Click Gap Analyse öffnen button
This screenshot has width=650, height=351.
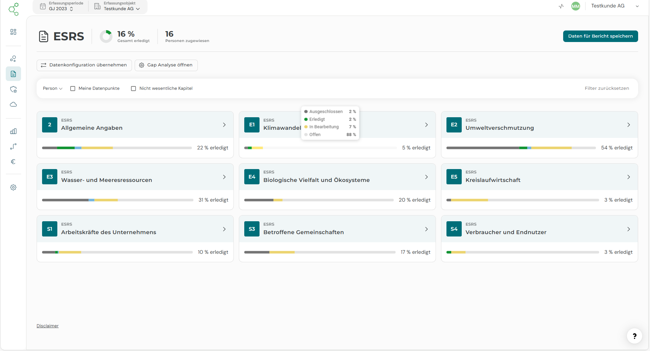166,65
